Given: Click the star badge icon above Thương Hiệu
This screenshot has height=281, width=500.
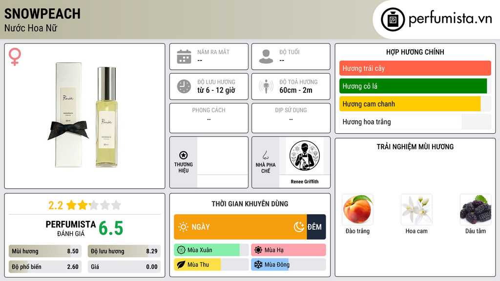Looking at the screenshot, I should point(184,155).
